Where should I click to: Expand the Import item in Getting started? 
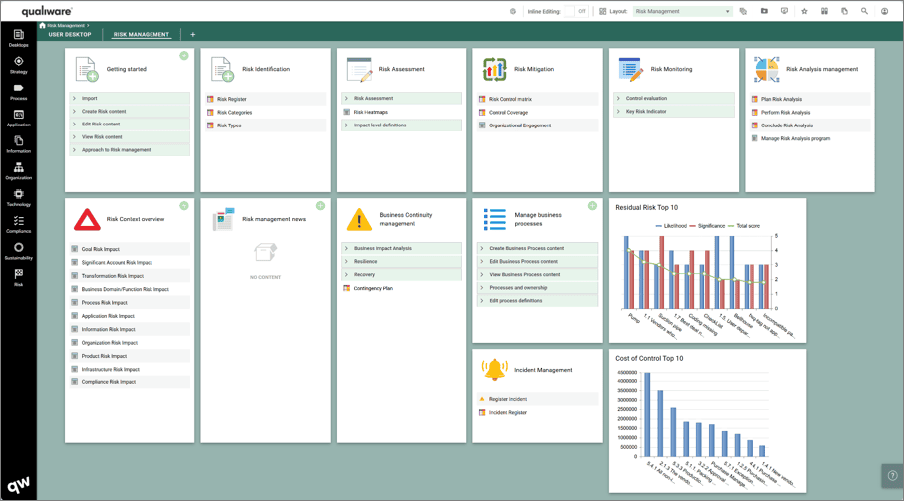coord(90,99)
